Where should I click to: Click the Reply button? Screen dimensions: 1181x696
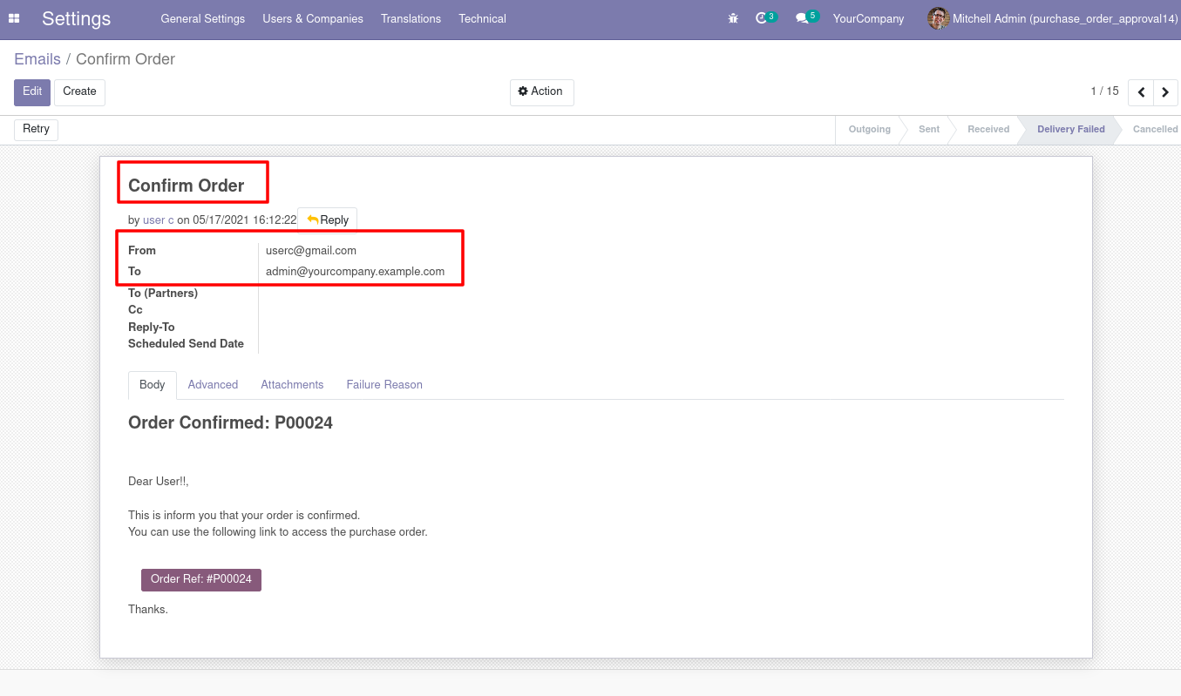[x=328, y=220]
